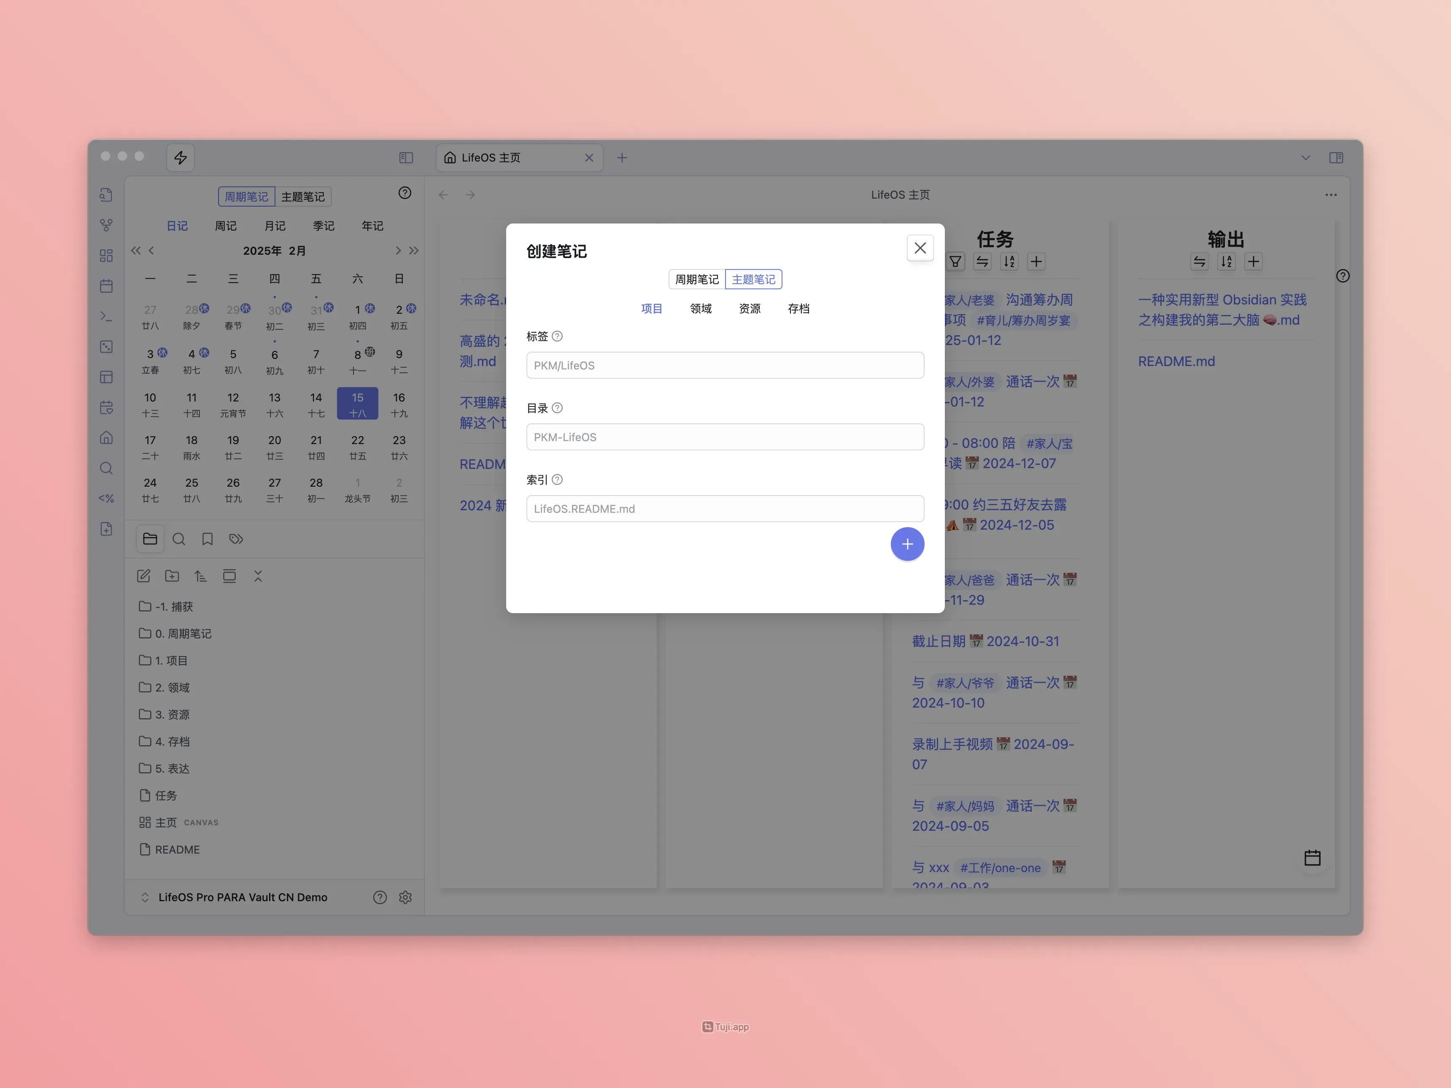The image size is (1451, 1088).
Task: Open the 存档 tab in dialog
Action: pos(798,309)
